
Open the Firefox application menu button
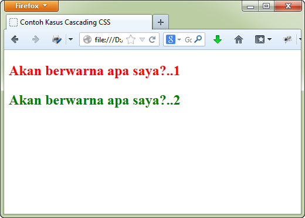tap(31, 6)
